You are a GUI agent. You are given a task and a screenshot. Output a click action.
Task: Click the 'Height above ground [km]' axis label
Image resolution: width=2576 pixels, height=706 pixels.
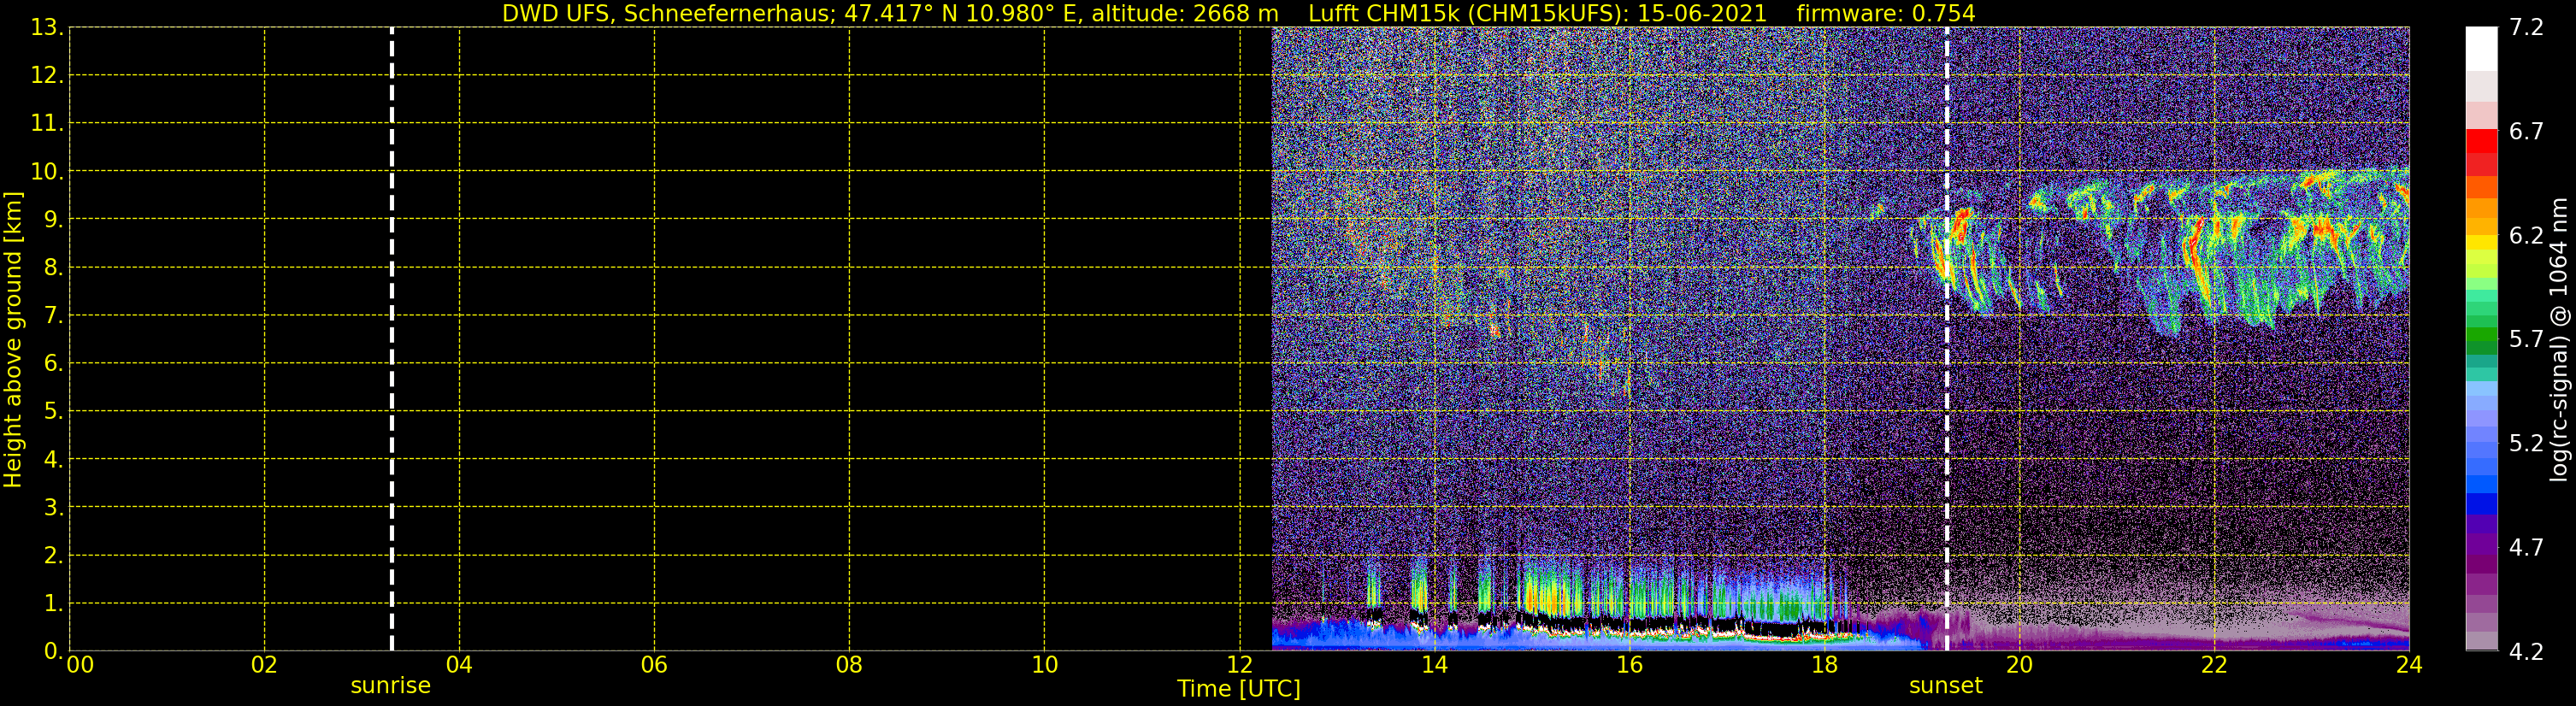(x=13, y=339)
